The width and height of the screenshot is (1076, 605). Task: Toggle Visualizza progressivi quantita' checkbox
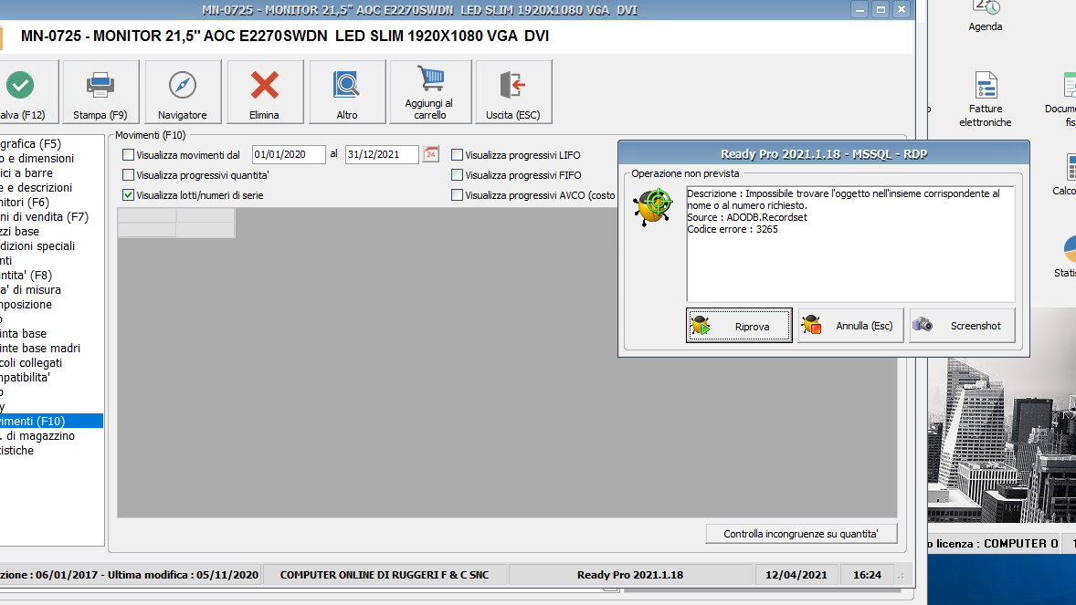point(128,175)
